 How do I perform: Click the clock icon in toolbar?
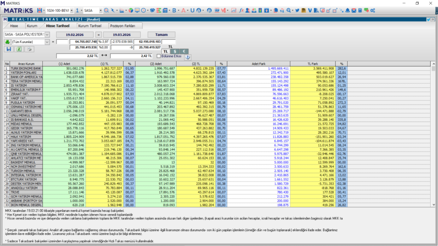pyautogui.click(x=143, y=10)
